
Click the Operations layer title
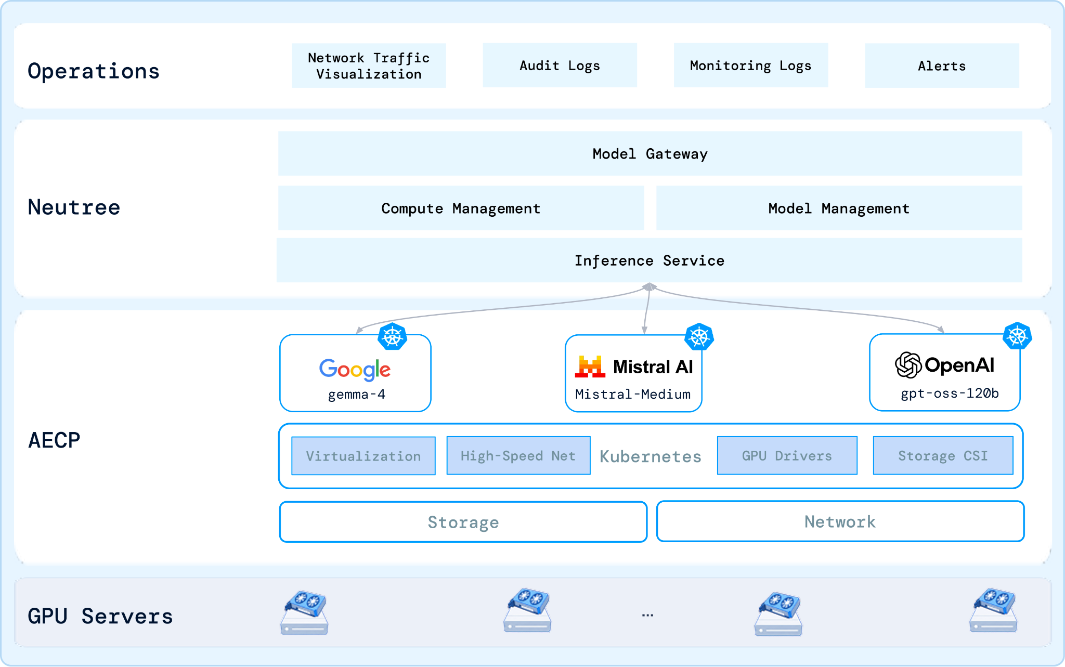click(94, 71)
